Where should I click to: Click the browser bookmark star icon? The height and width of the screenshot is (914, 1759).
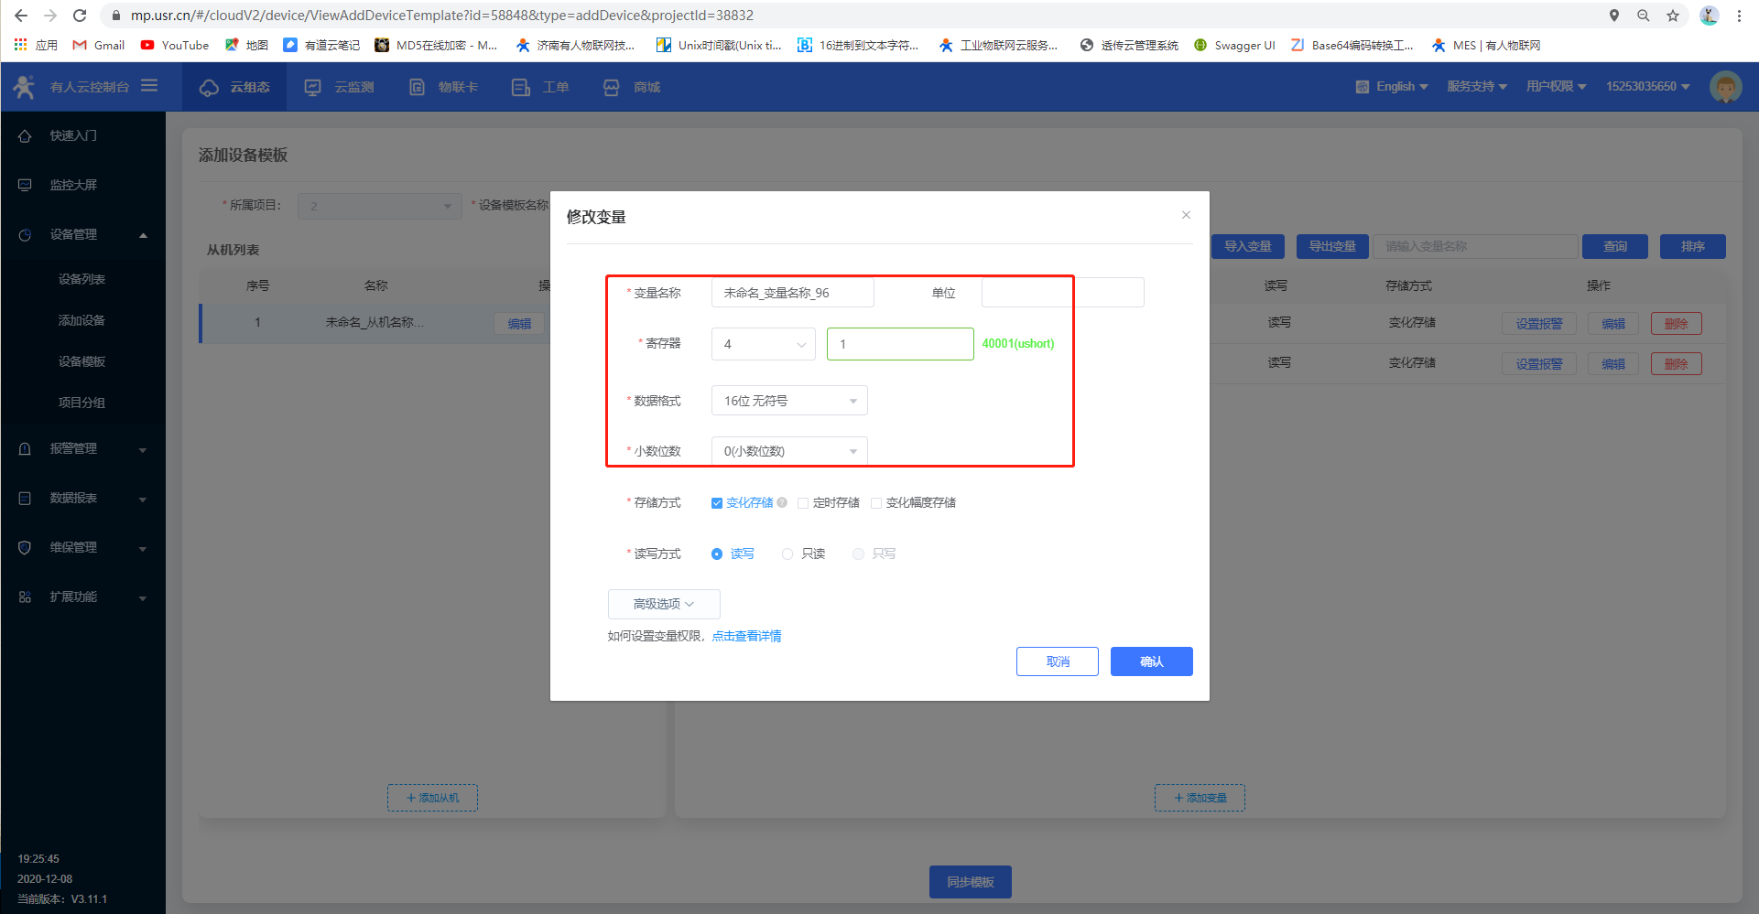coord(1673,16)
